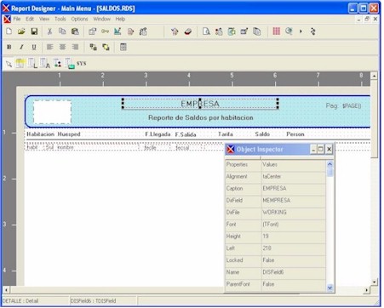The height and width of the screenshot is (308, 384).
Task: Click the Font property value (TFont)
Action: [294, 225]
